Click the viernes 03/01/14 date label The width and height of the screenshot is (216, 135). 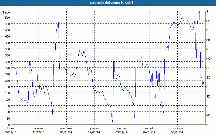(122, 130)
